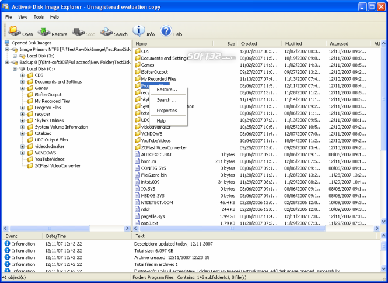The width and height of the screenshot is (388, 283).
Task: Click the CONFIG.SYS file icon
Action: 137,168
